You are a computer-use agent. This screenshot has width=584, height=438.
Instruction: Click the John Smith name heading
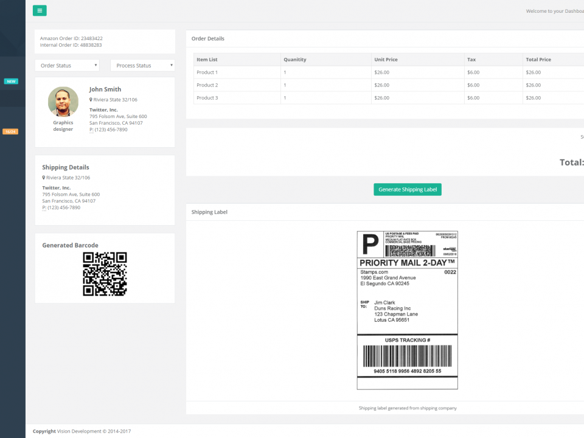[105, 89]
